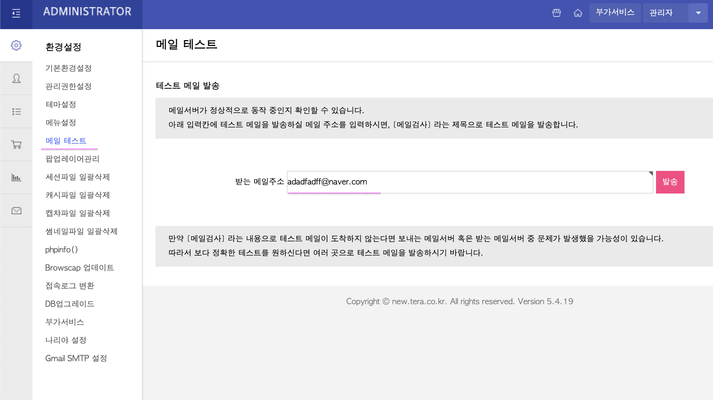
Task: Expand the 관리자 dropdown arrow
Action: click(698, 13)
